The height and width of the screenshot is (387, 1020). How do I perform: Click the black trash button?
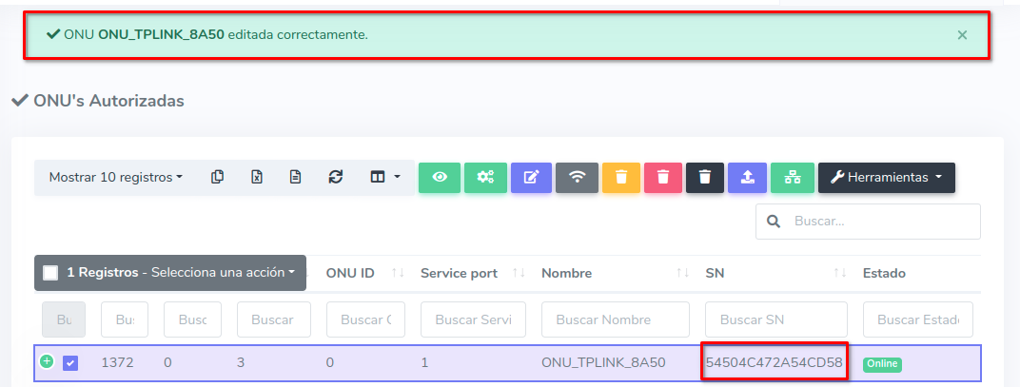[705, 177]
